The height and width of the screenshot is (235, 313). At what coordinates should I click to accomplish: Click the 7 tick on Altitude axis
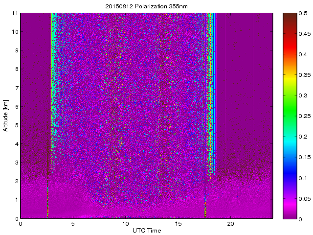pos(16,88)
